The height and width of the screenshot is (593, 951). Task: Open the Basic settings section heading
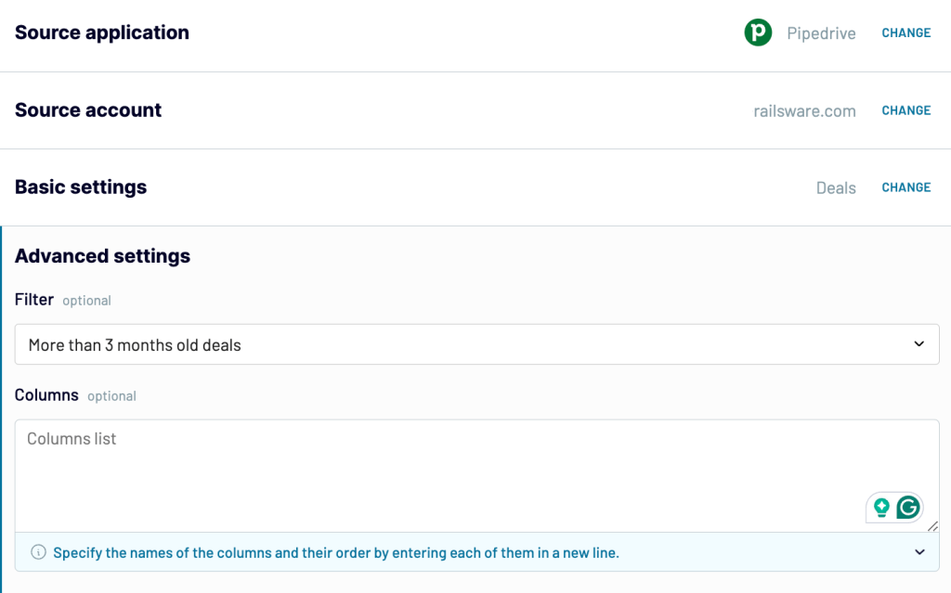click(x=81, y=187)
